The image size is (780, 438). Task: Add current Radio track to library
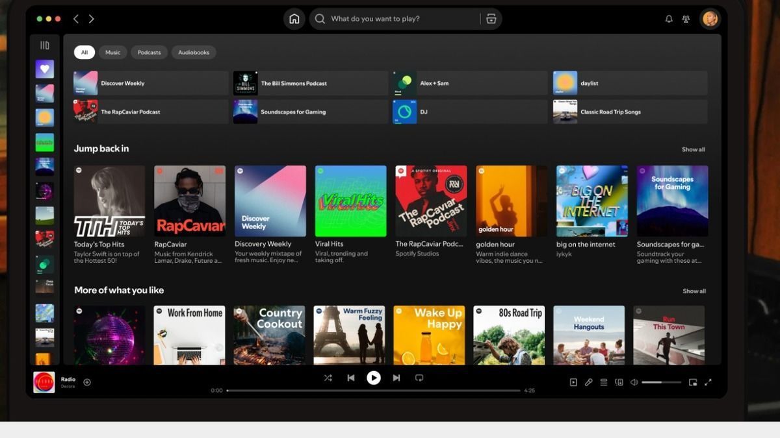(87, 382)
